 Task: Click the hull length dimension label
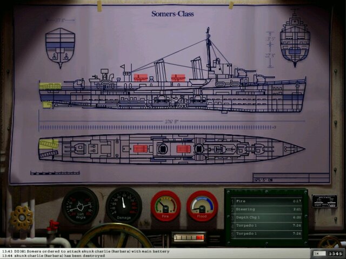172,121
